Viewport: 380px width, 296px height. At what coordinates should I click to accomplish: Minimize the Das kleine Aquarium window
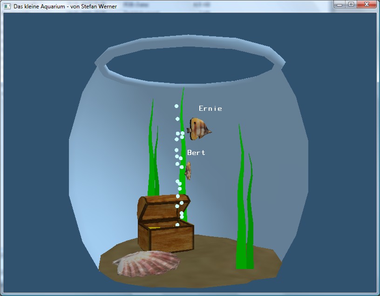click(x=339, y=4)
